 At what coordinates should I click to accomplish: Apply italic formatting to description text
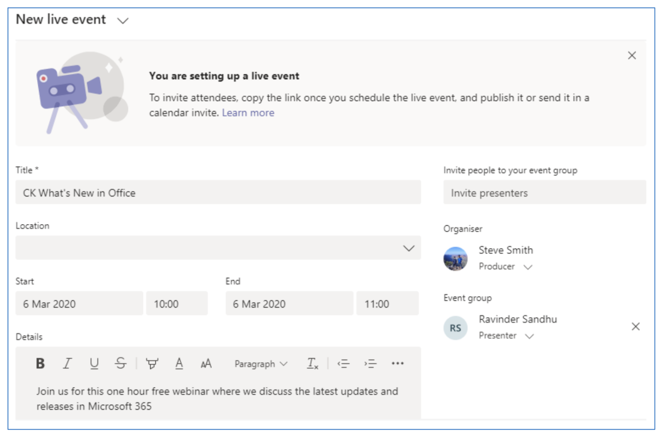67,363
